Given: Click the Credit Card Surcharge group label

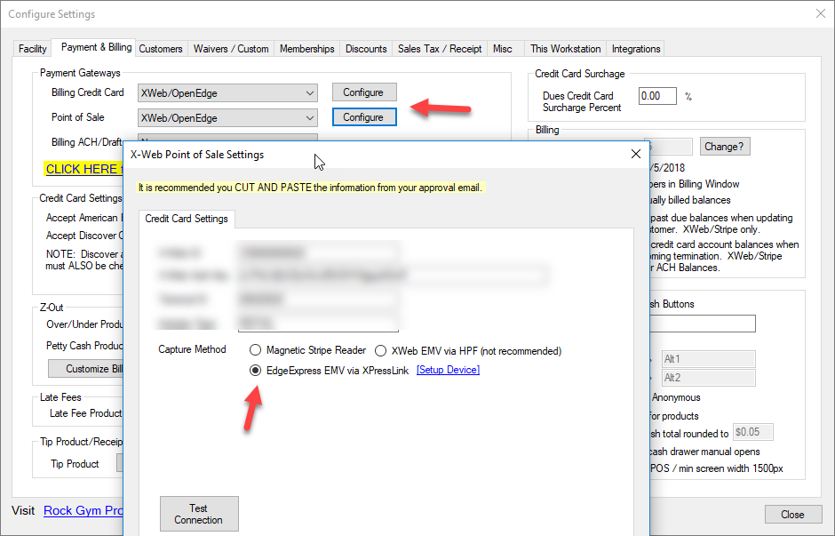Looking at the screenshot, I should pyautogui.click(x=580, y=74).
